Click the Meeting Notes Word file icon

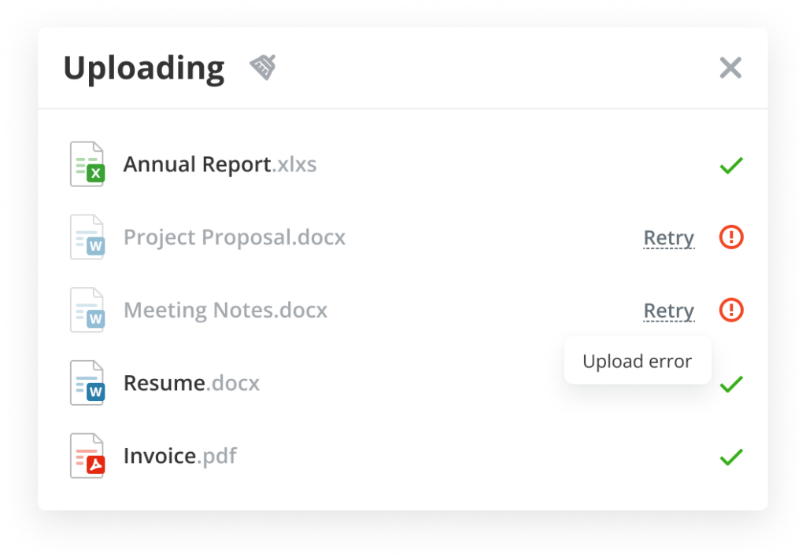click(x=87, y=310)
